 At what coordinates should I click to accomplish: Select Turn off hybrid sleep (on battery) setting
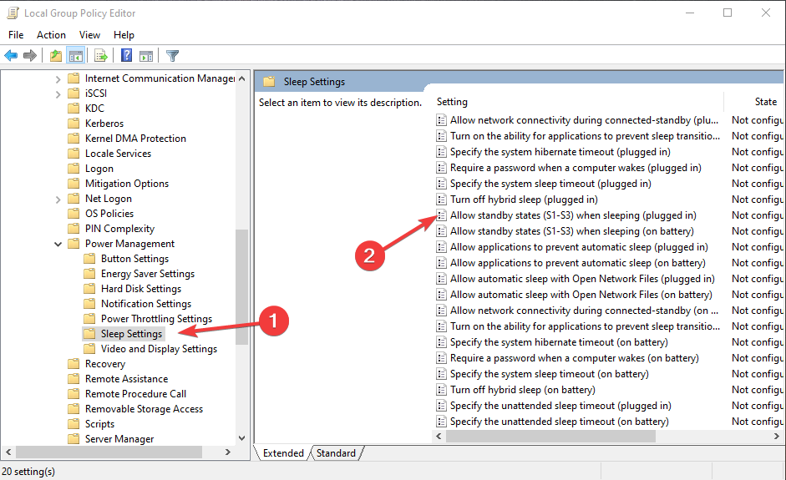click(523, 390)
